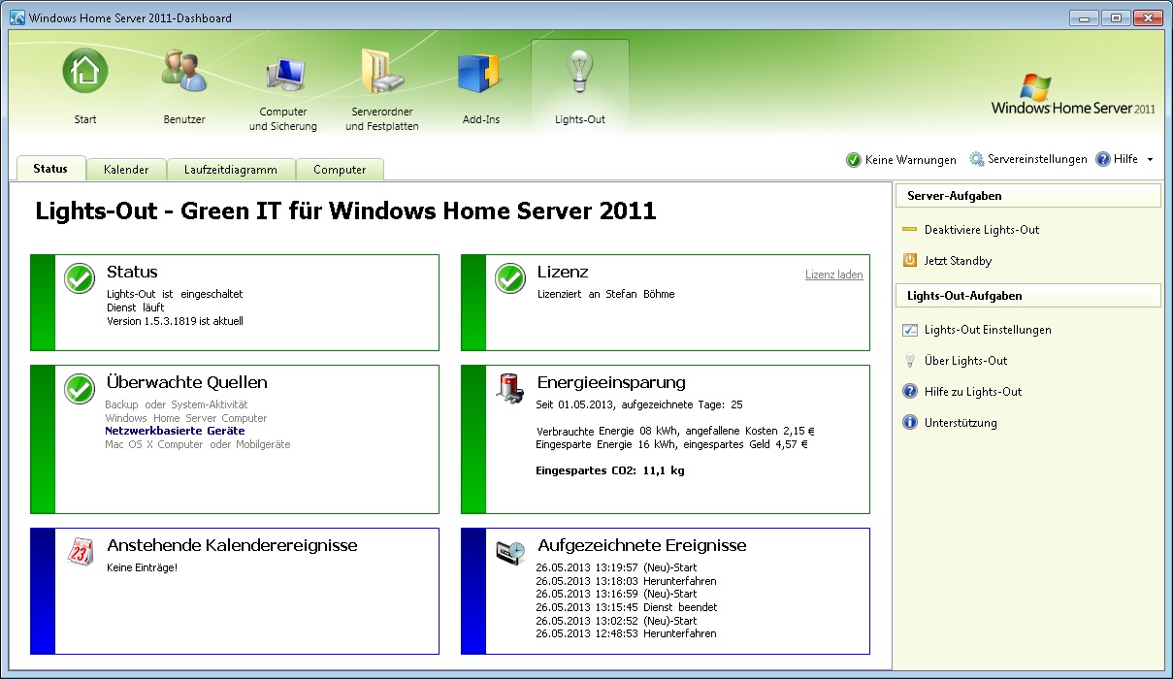Click the check icon beside Überwachte Quellen
The image size is (1173, 679).
click(80, 389)
